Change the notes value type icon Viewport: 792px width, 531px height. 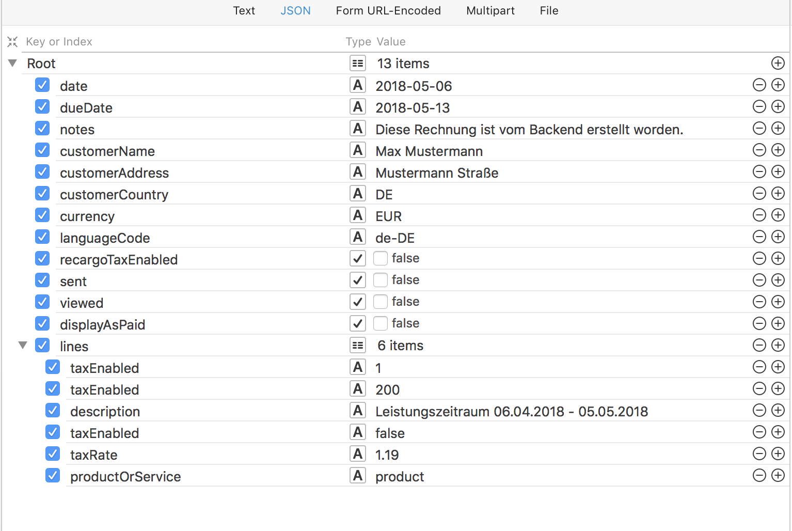pyautogui.click(x=358, y=128)
